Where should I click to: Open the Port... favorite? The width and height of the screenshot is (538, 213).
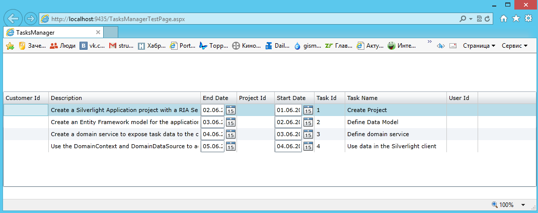click(x=183, y=46)
